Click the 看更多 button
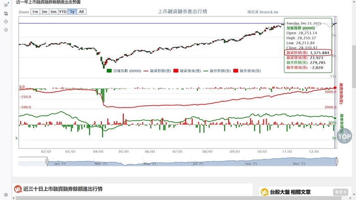This screenshot has height=200, width=356. point(340,192)
